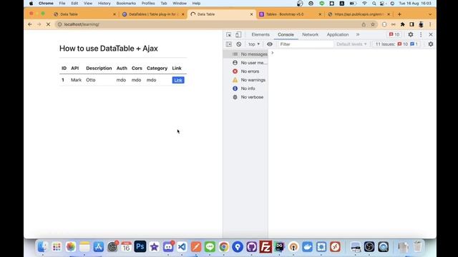458x257 pixels.
Task: Select No errors sidebar filter
Action: 245,71
